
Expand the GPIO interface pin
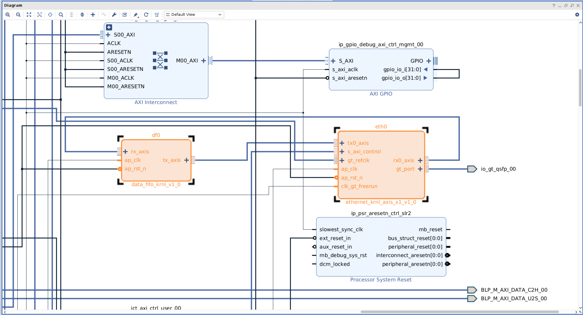click(x=429, y=61)
